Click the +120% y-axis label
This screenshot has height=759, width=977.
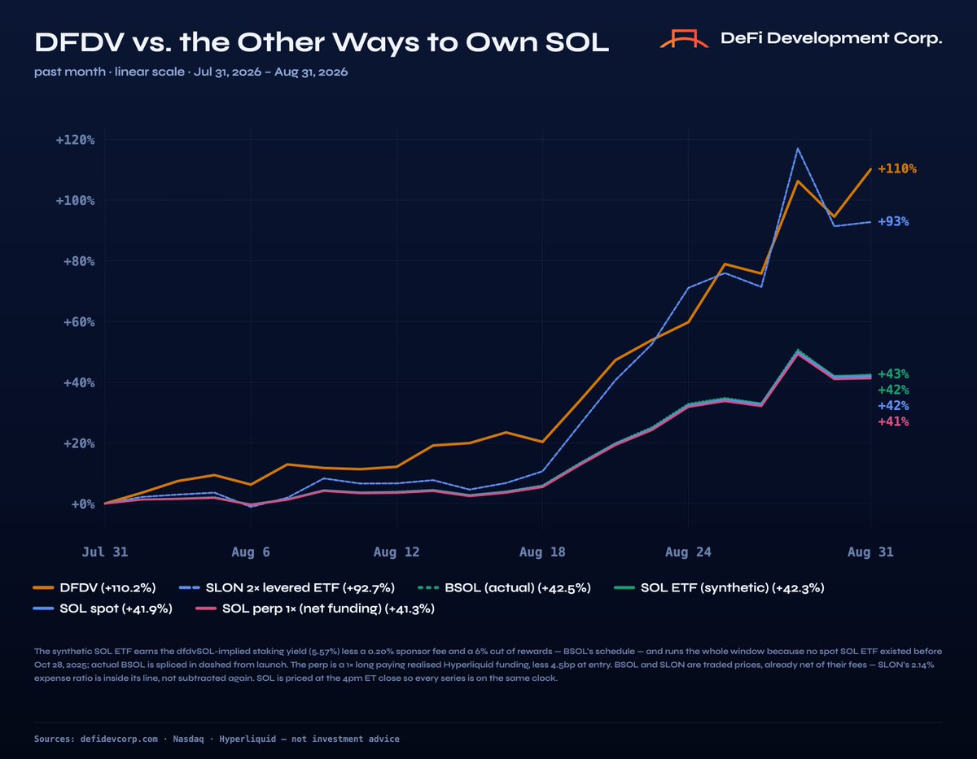[x=75, y=140]
